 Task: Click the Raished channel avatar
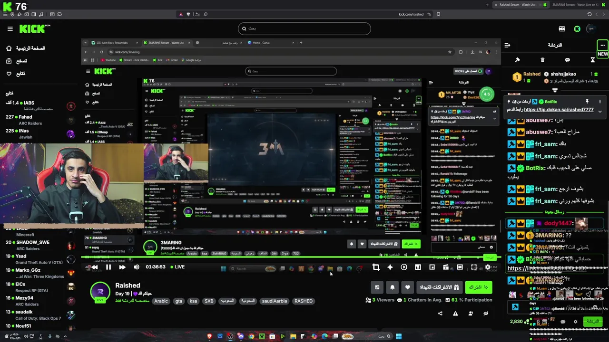(x=100, y=291)
